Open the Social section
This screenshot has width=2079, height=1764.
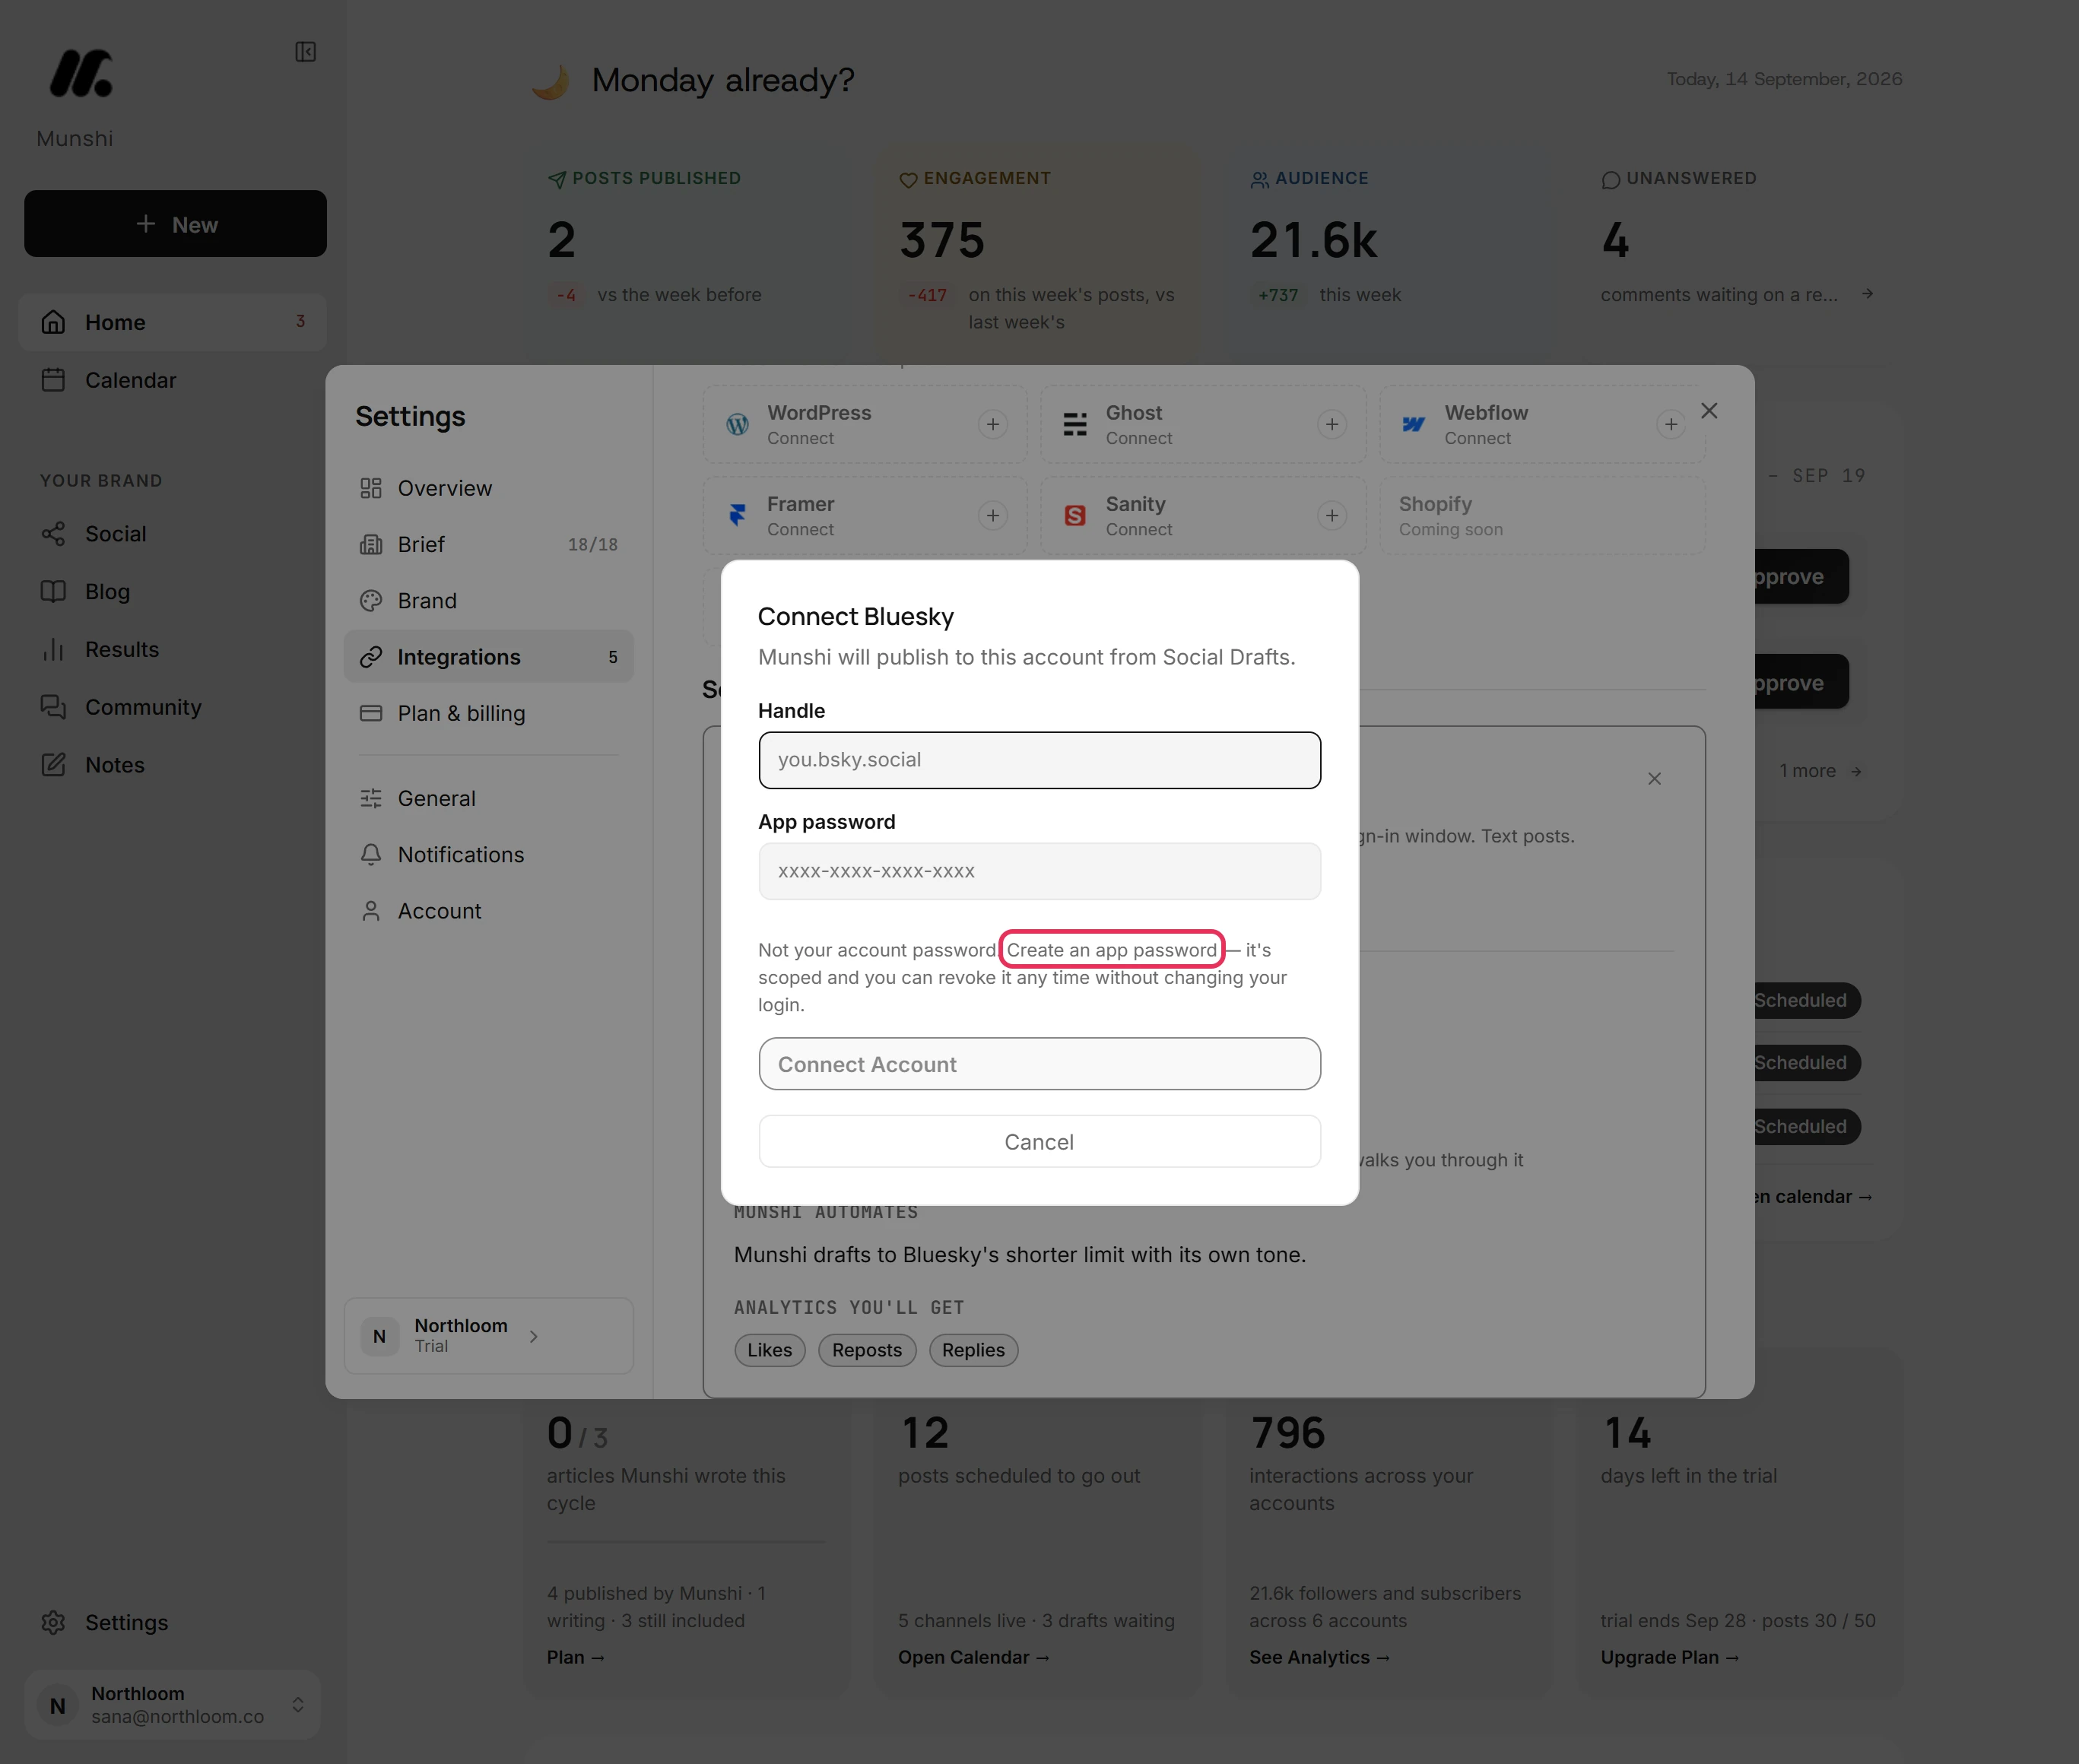pos(172,534)
